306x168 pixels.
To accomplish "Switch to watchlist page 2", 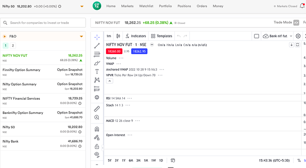I will pyautogui.click(x=13, y=46).
